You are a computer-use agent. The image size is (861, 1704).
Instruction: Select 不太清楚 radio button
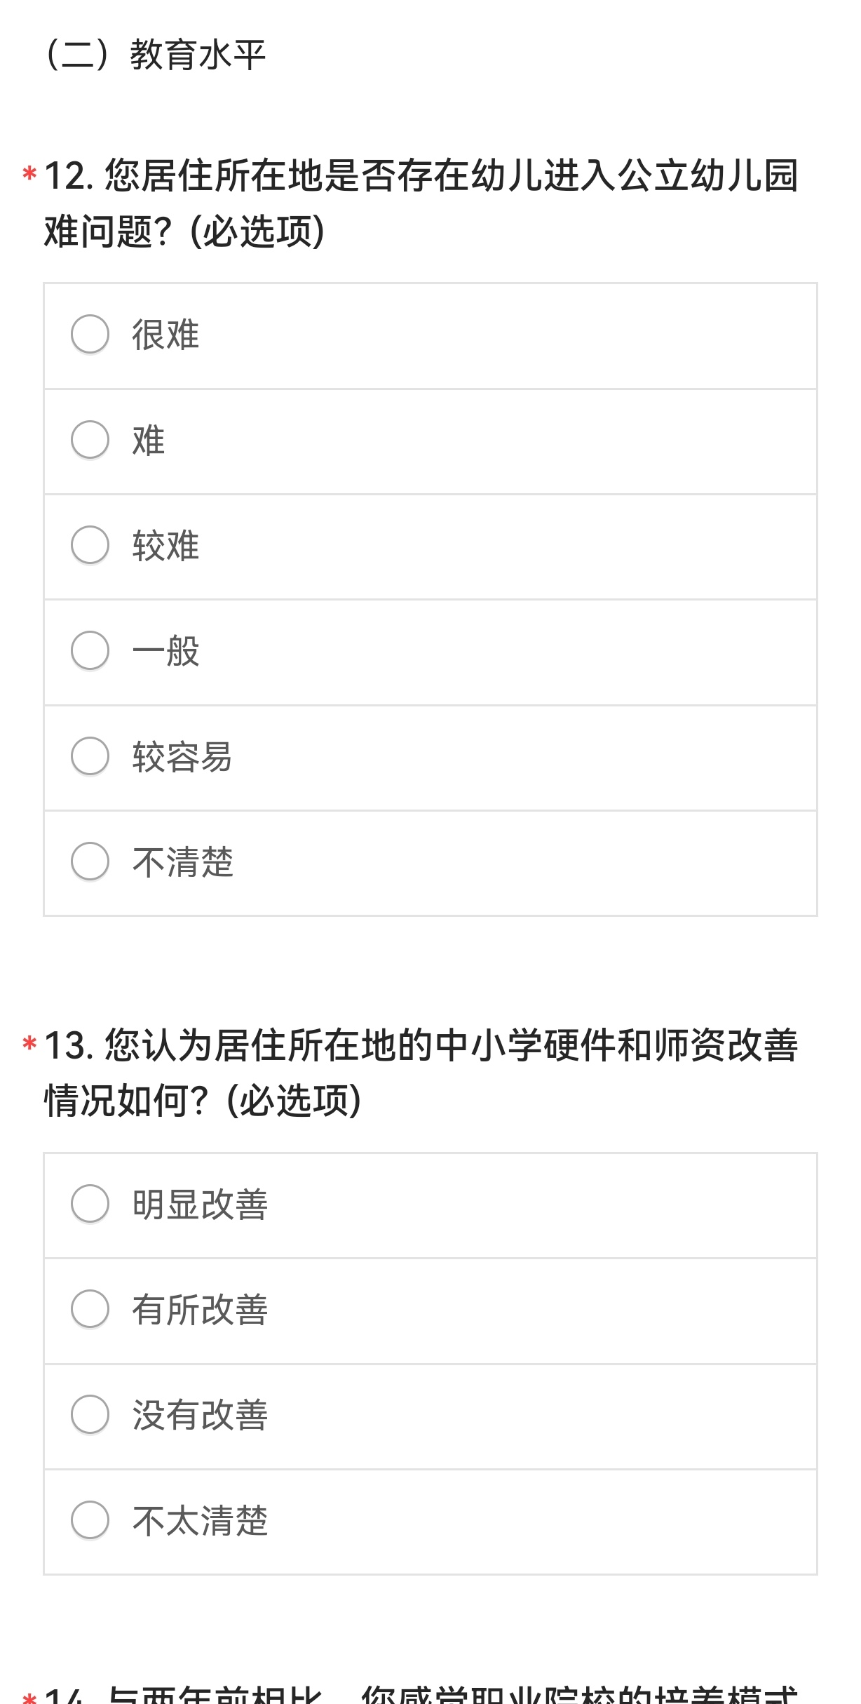click(x=90, y=1520)
